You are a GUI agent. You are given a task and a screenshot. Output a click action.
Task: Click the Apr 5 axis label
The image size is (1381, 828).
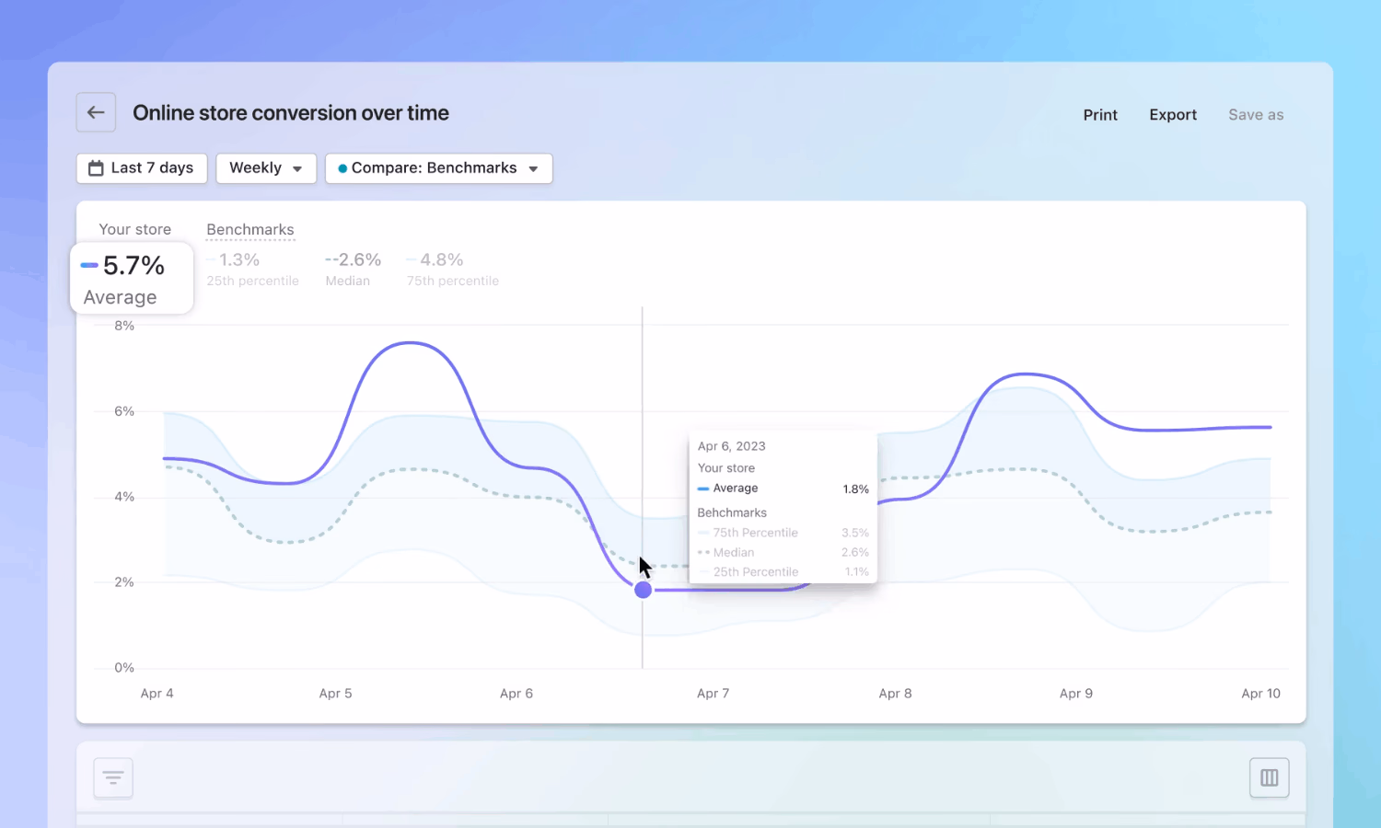pos(336,694)
